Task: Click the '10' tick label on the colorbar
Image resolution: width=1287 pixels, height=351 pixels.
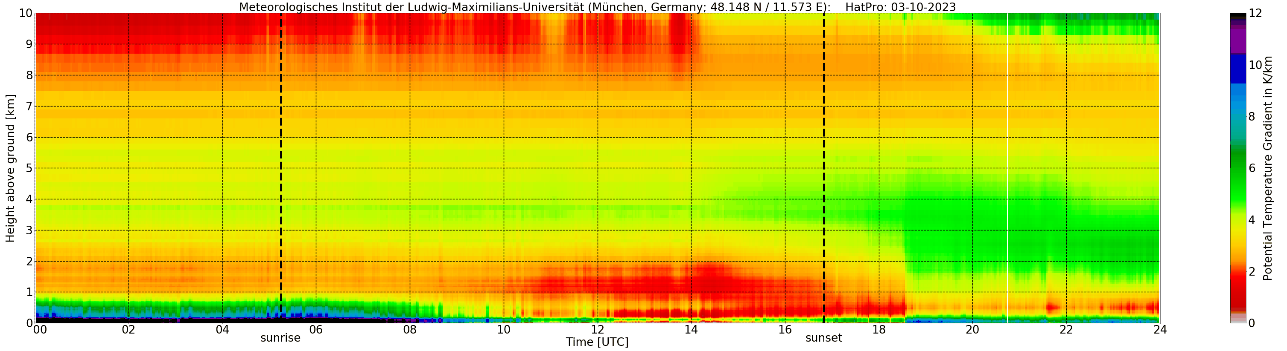Action: click(x=1255, y=65)
